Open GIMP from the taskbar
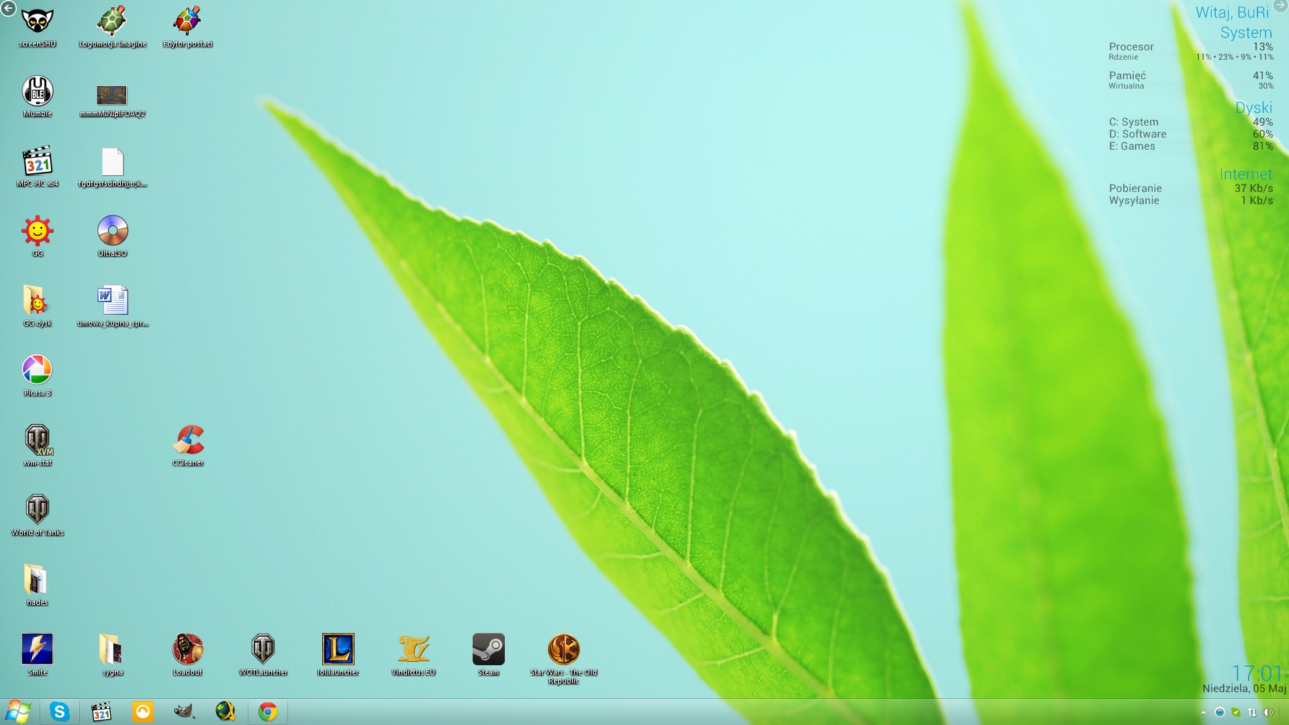The height and width of the screenshot is (725, 1289). point(184,712)
